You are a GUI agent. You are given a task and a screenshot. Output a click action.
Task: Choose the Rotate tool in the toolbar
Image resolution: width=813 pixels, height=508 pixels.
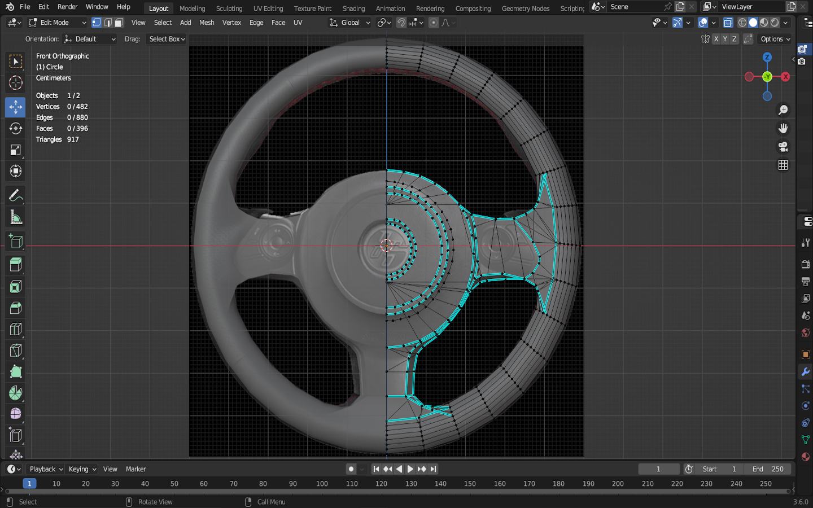[x=16, y=128]
